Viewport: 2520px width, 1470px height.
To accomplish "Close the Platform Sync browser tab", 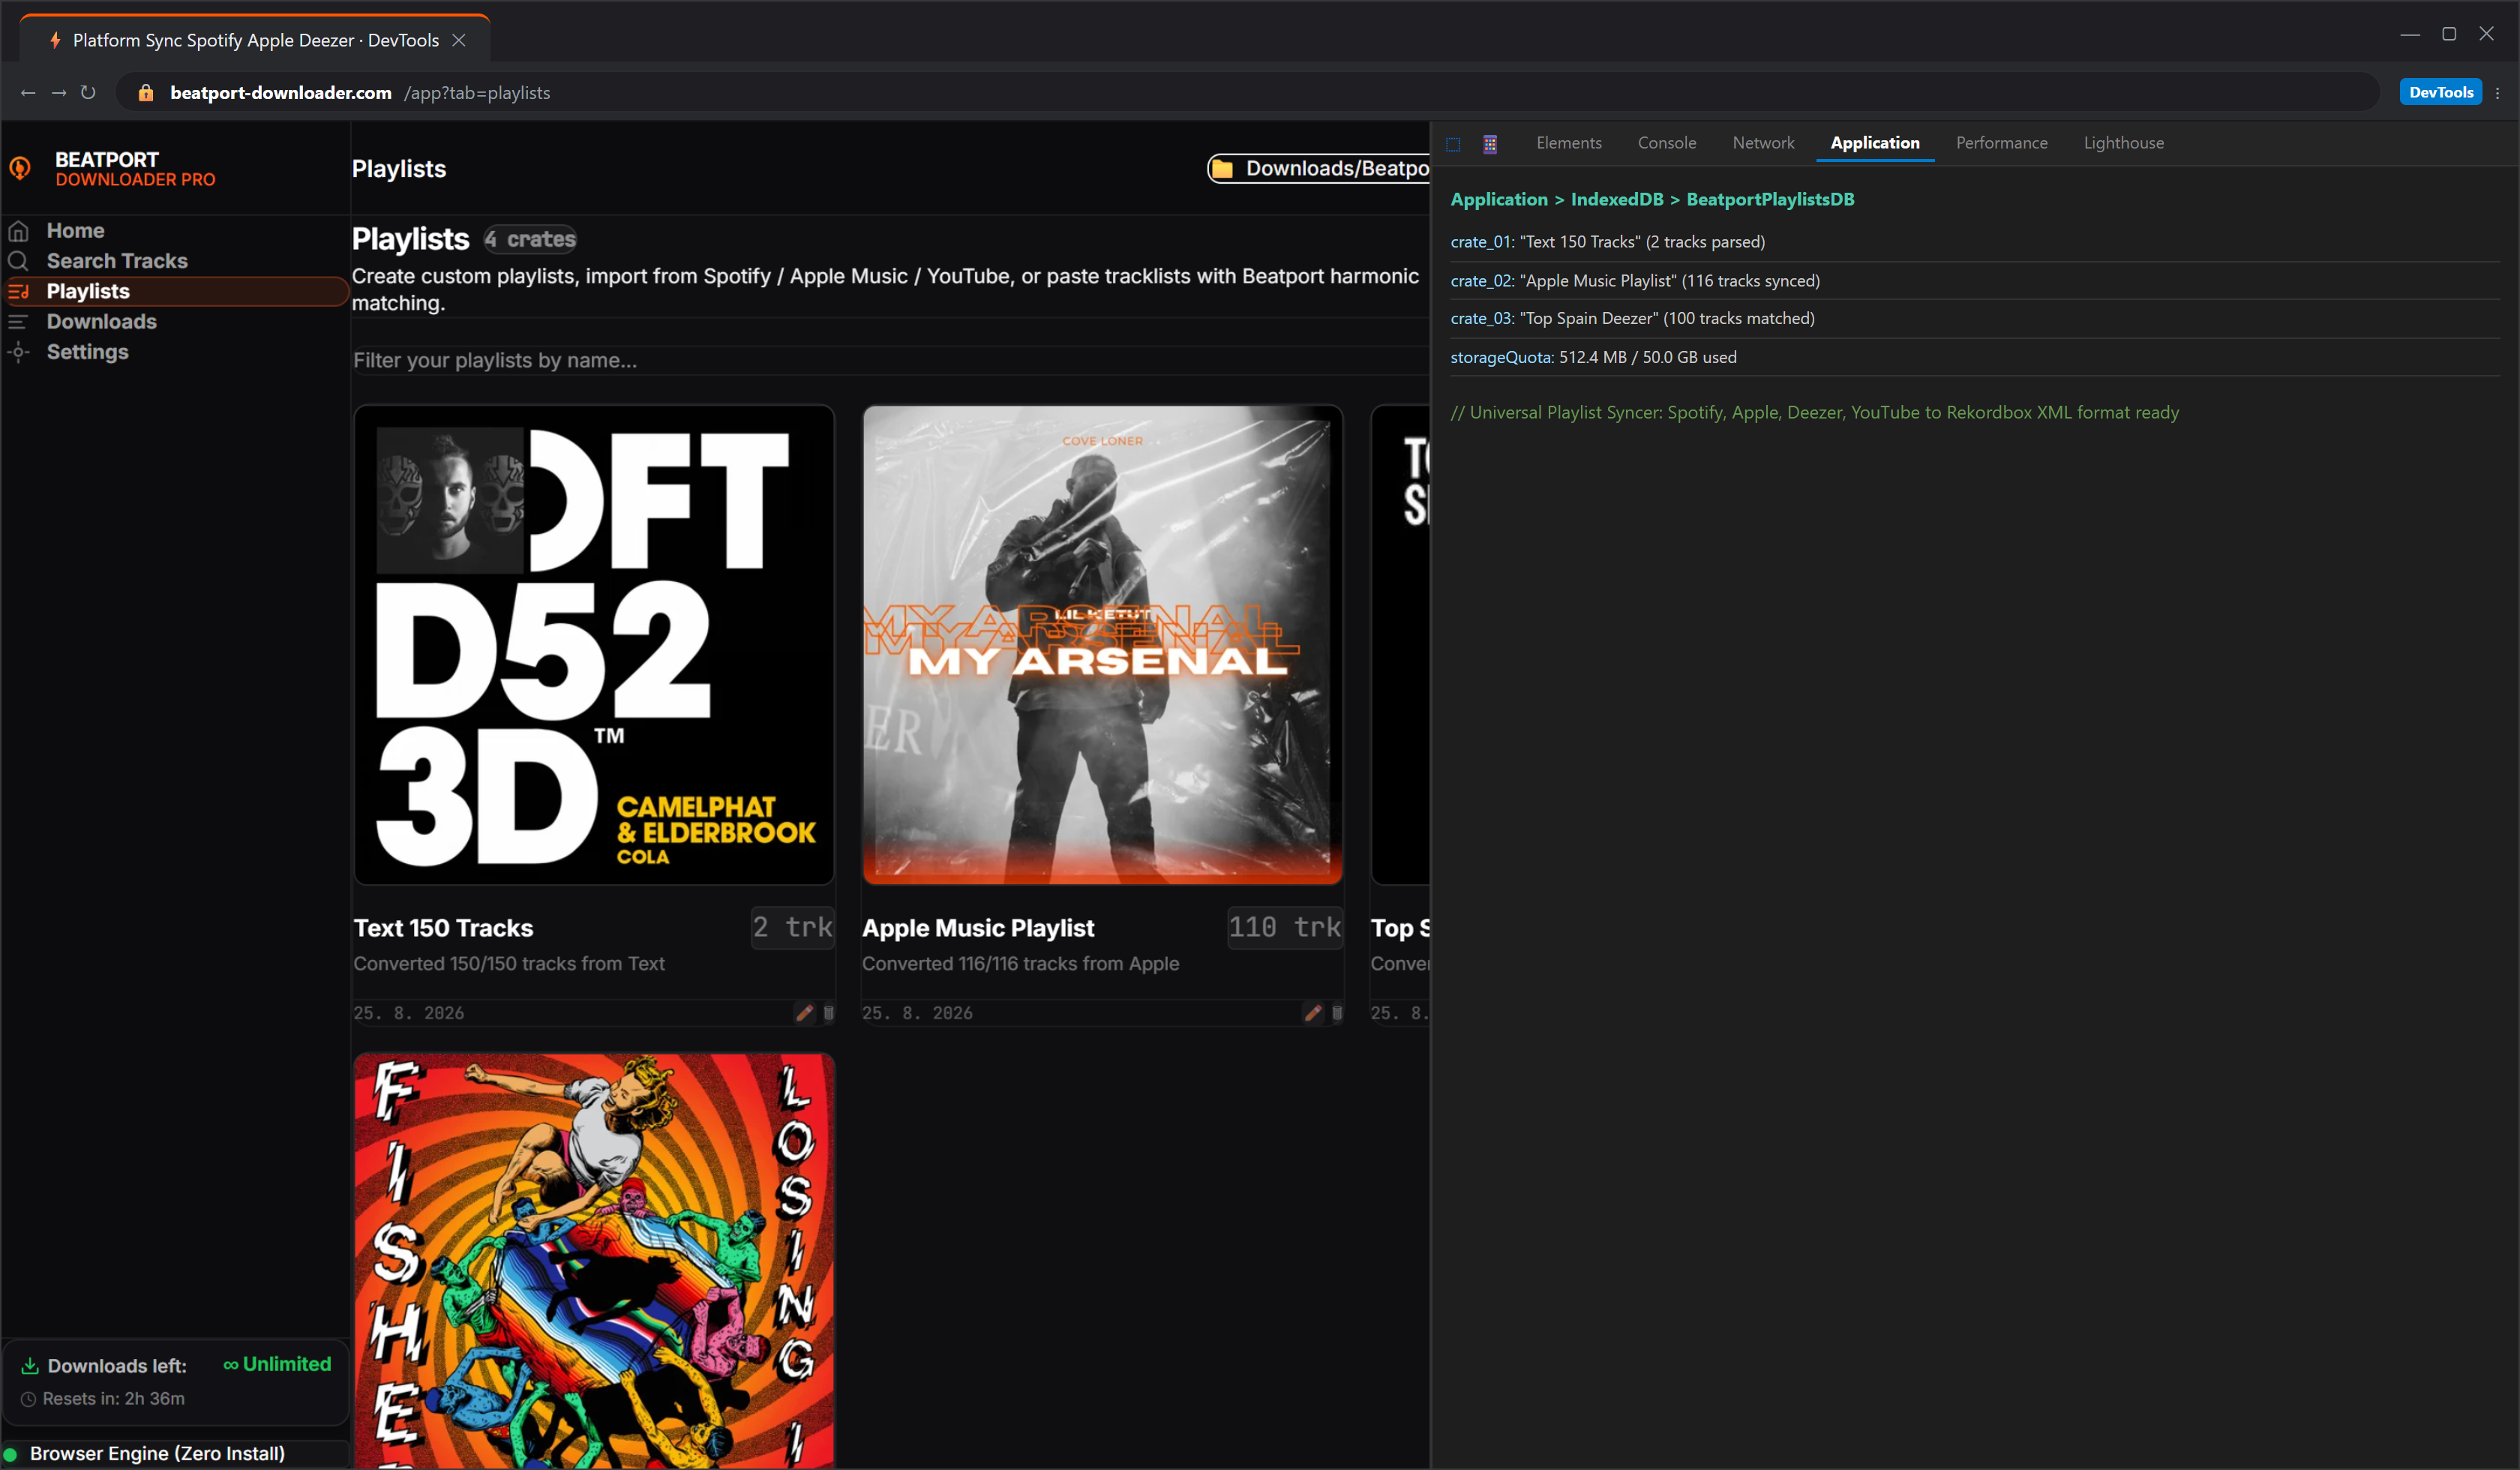I will pos(459,40).
